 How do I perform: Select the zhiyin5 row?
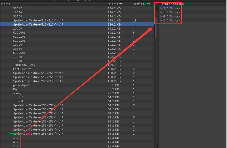77,97
